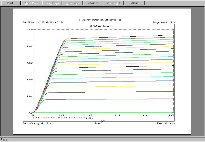Zoom In on the print preview
The image size is (205, 142).
coord(93,3)
